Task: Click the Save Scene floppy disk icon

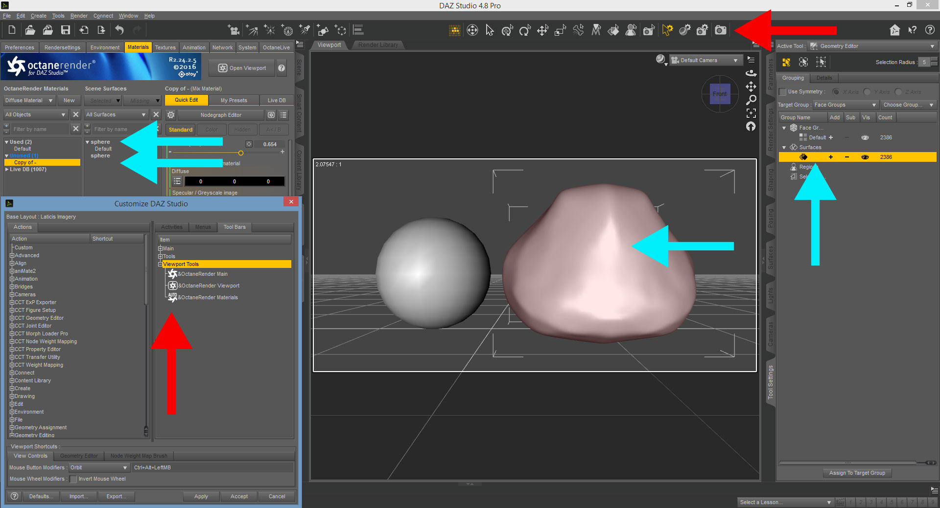Action: 66,30
